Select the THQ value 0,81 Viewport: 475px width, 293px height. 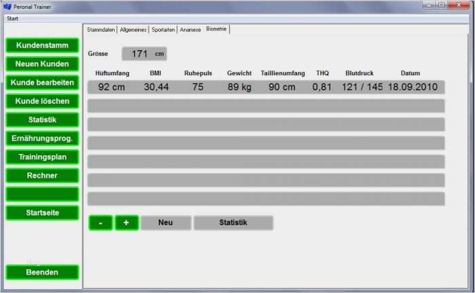click(322, 87)
